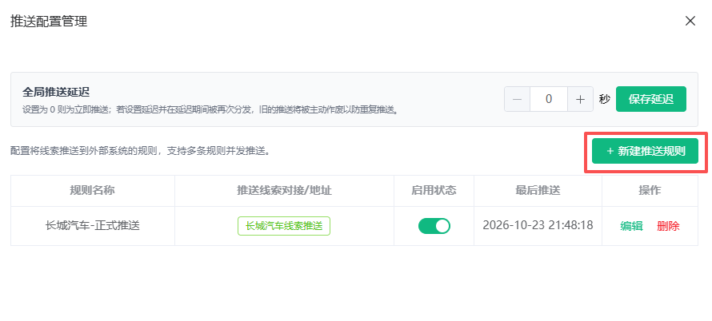Open 编辑 for the 长城汽车 rule
The height and width of the screenshot is (321, 712).
point(631,226)
